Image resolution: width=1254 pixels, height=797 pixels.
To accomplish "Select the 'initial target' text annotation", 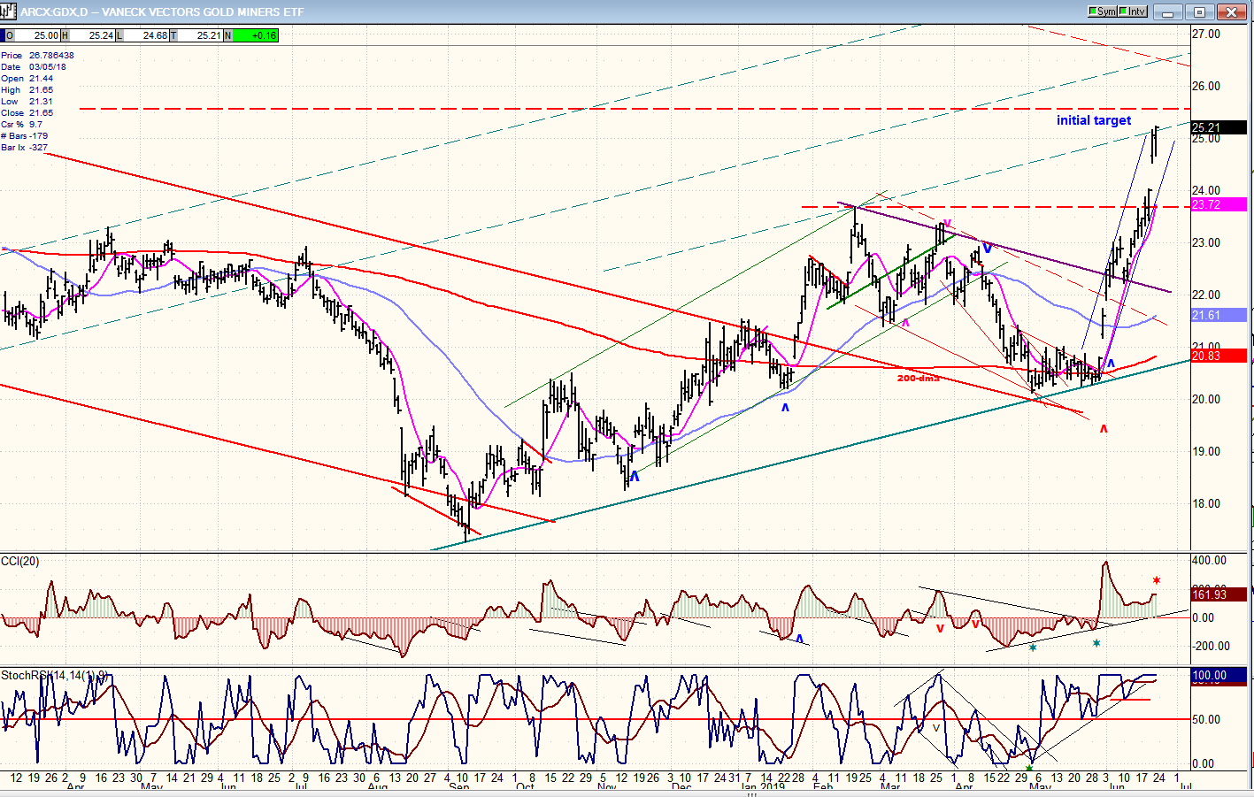I will pos(1093,120).
